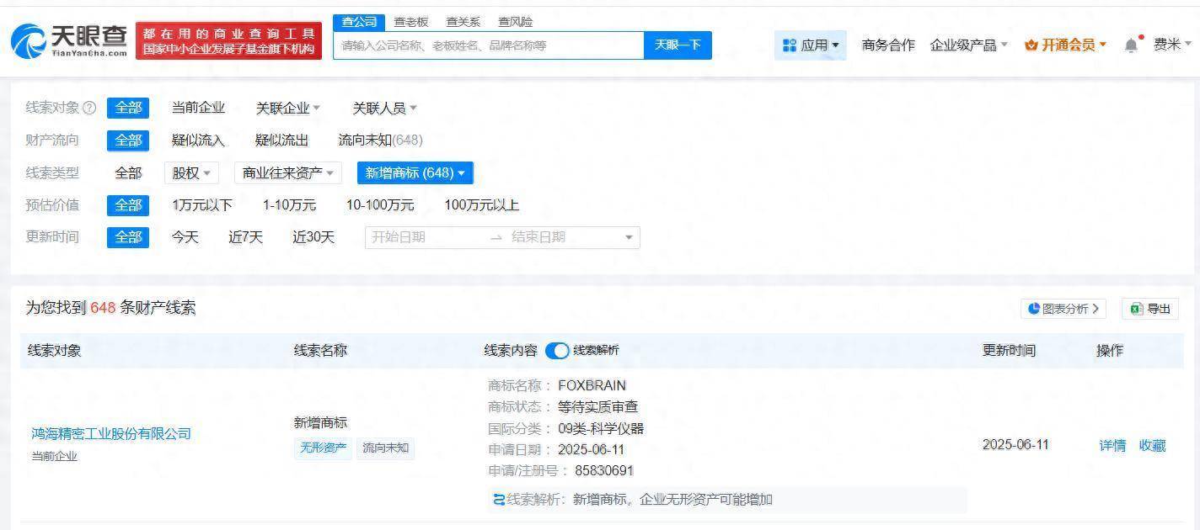Click the help icon beside 线索对象
This screenshot has height=530, width=1200.
[90, 108]
